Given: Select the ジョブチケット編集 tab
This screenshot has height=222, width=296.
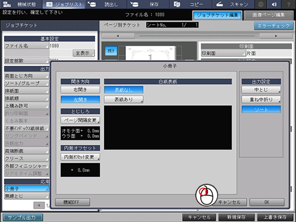Looking at the screenshot, I should [217, 15].
